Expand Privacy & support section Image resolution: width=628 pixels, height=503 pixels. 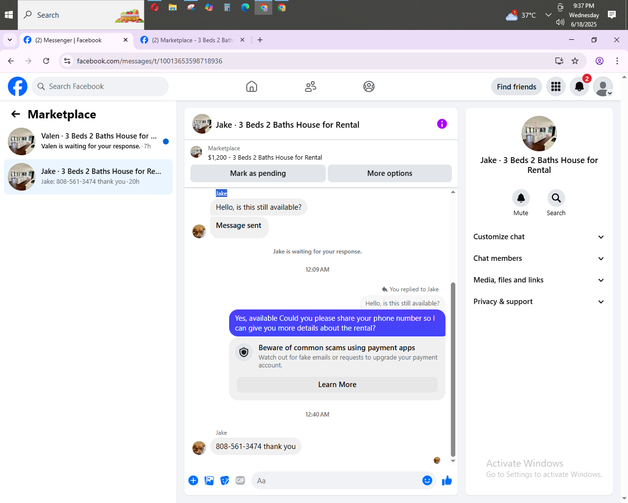click(x=539, y=302)
